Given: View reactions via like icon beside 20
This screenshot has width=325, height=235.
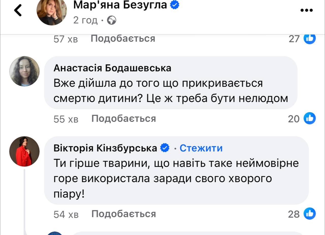Looking at the screenshot, I should pos(310,119).
